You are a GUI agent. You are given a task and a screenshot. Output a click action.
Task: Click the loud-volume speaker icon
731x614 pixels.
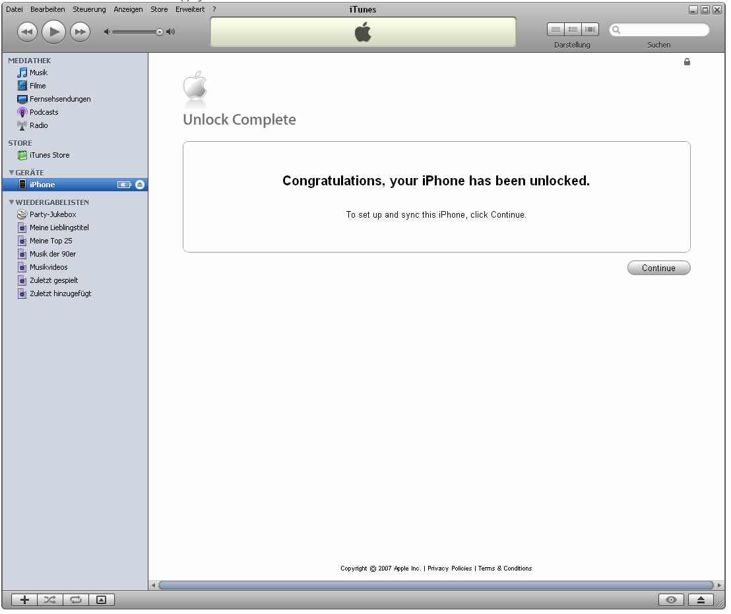click(171, 32)
